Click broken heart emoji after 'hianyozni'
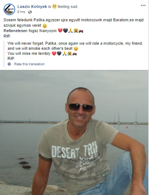Viewport: 149px width, 195px height. [x=60, y=31]
